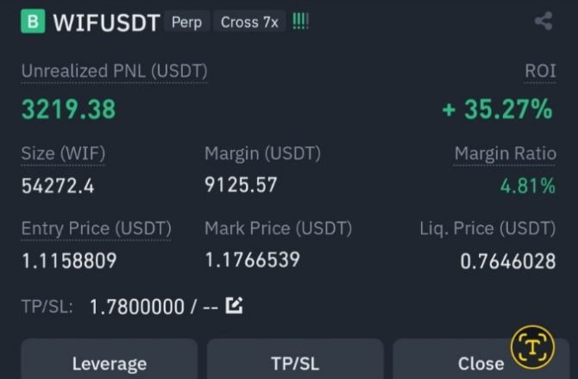Open the yellow text-scan floating icon
The image size is (578, 379).
[532, 347]
